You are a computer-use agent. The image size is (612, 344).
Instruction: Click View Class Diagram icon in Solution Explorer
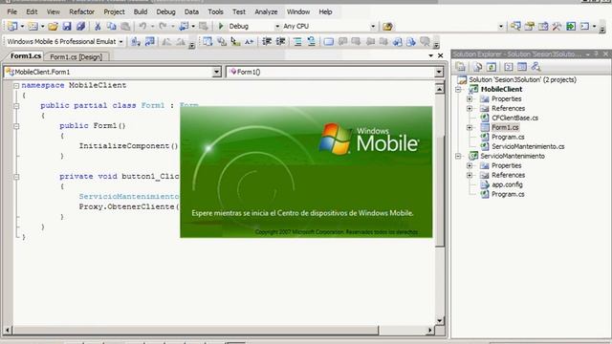(535, 67)
